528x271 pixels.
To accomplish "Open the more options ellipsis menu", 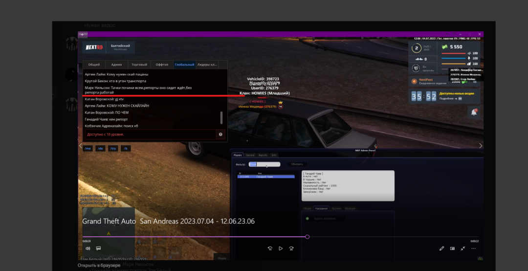I will pos(473,248).
